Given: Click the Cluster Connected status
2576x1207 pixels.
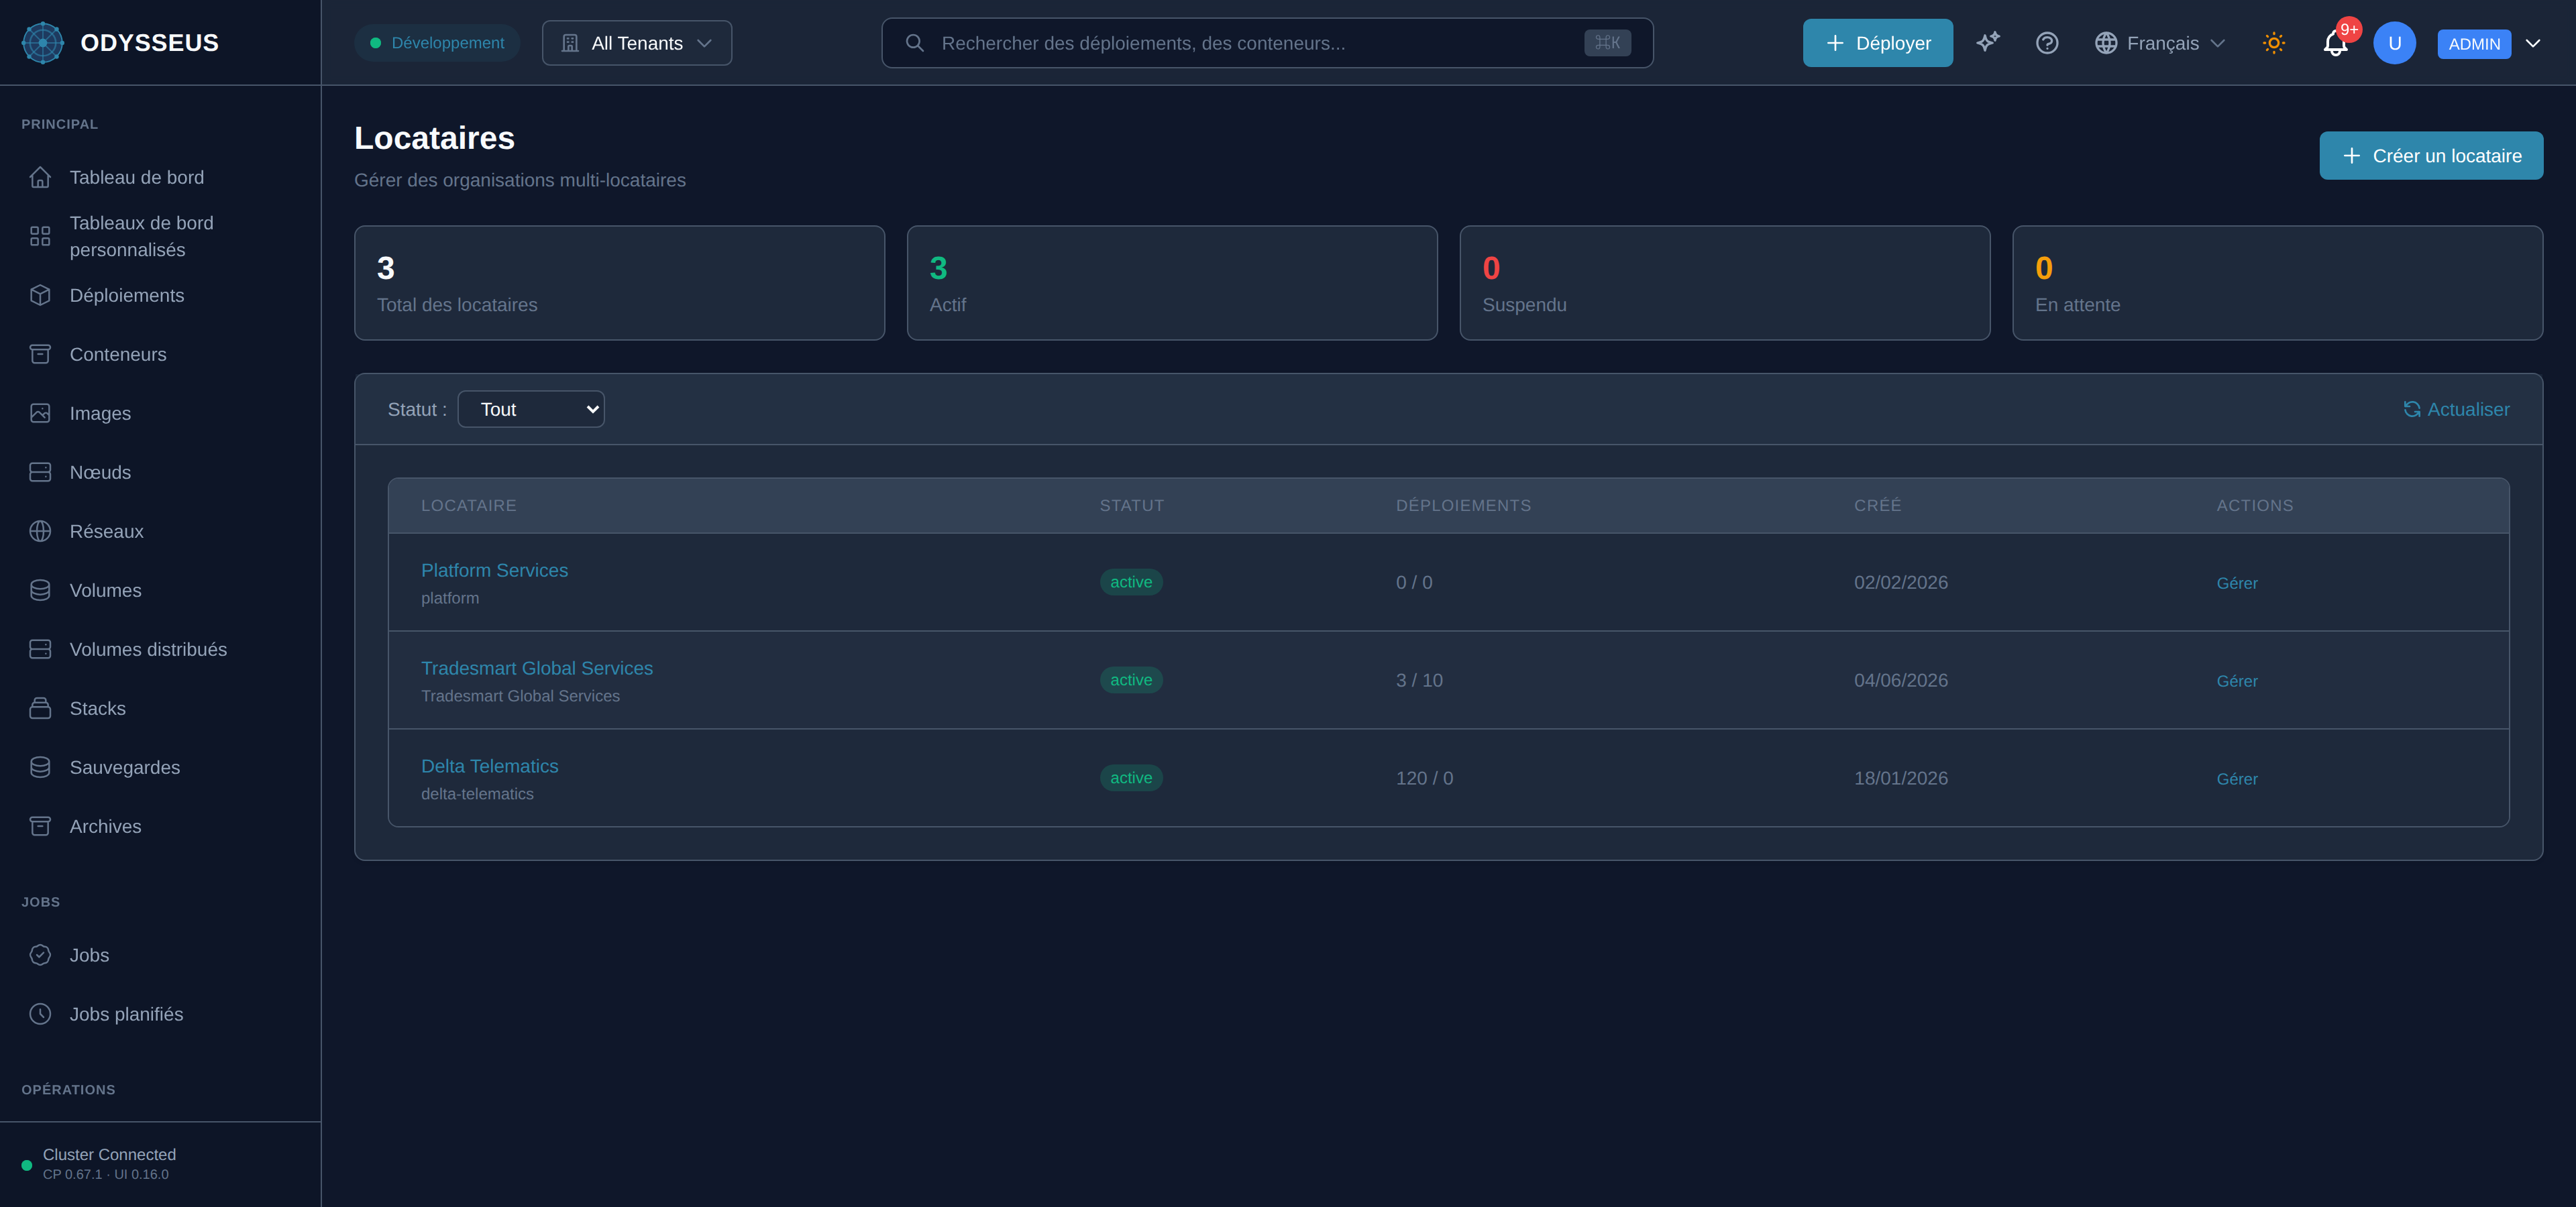Looking at the screenshot, I should (x=109, y=1154).
